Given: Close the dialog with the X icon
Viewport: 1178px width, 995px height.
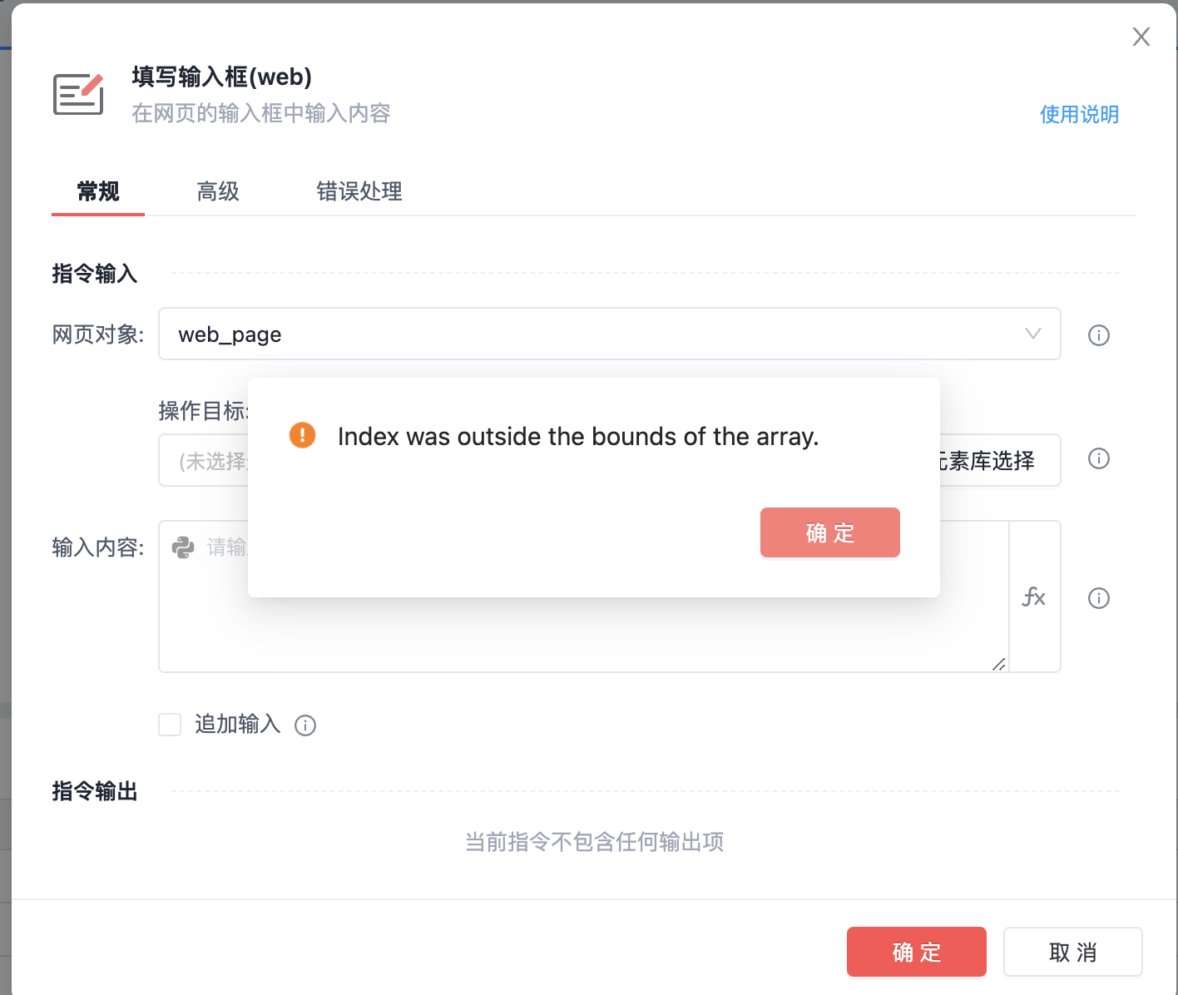Looking at the screenshot, I should (1141, 37).
